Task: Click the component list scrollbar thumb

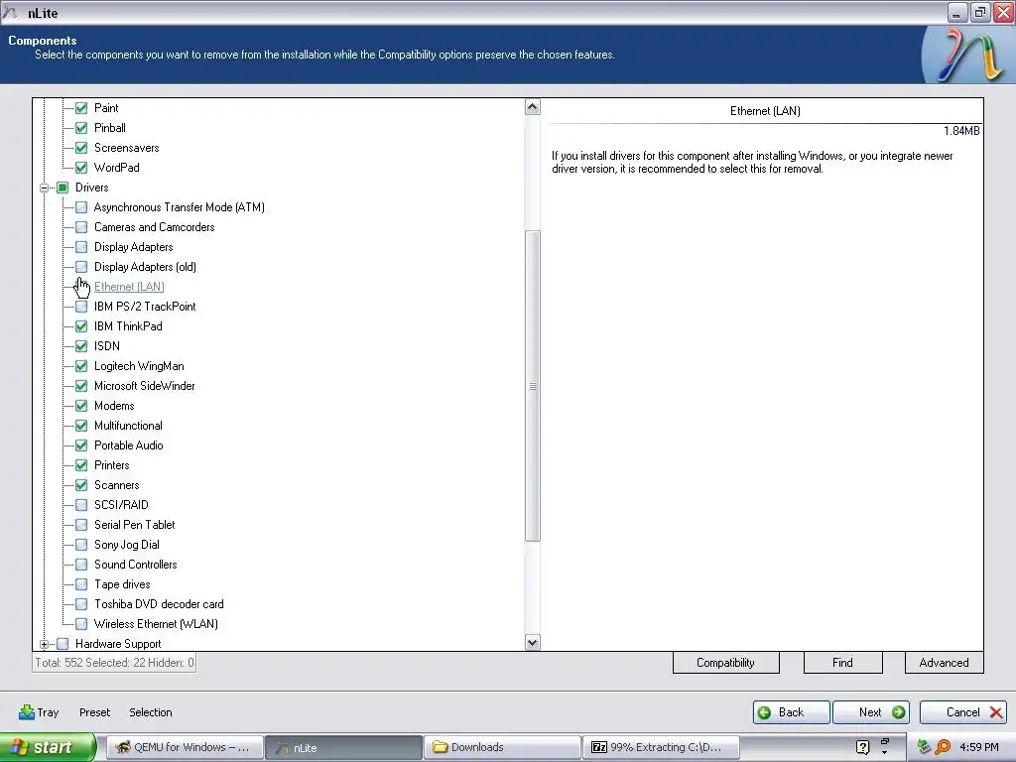Action: (x=532, y=386)
